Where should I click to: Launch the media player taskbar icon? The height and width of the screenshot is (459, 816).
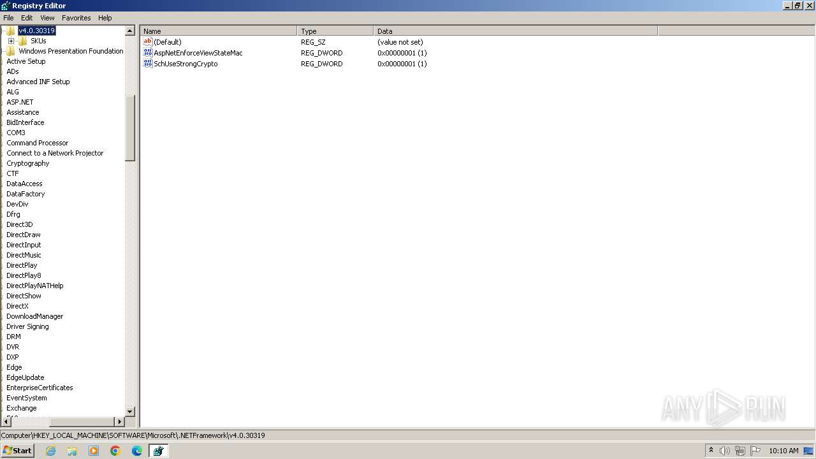(94, 451)
